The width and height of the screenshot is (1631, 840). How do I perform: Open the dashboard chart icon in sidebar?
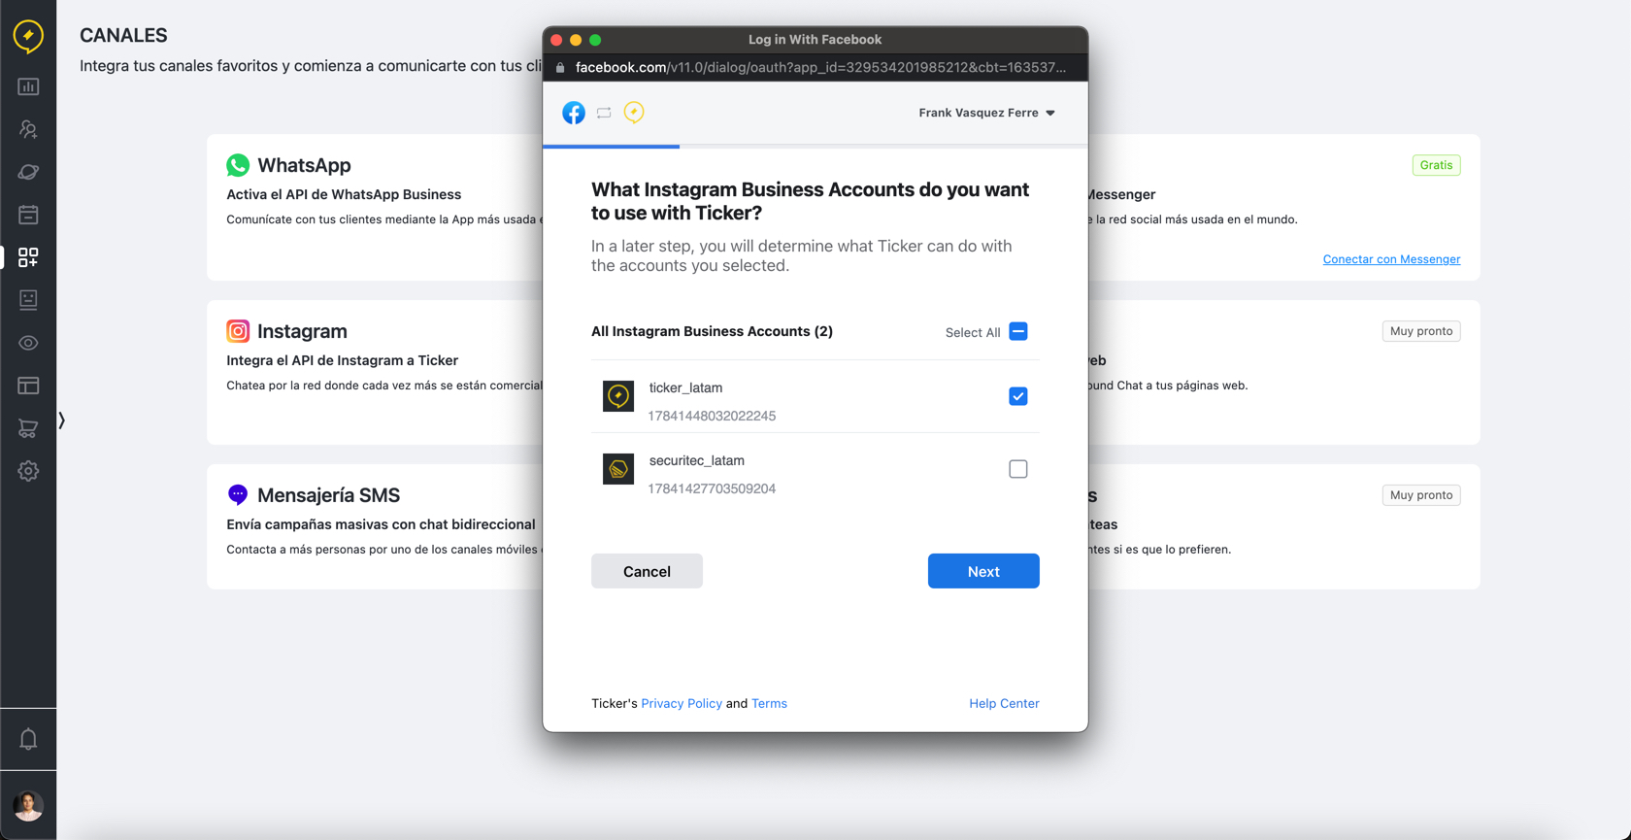tap(28, 86)
